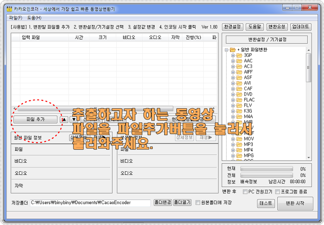The image size is (324, 225).
Task: Open the 파일(F) menu
Action: coord(16,18)
